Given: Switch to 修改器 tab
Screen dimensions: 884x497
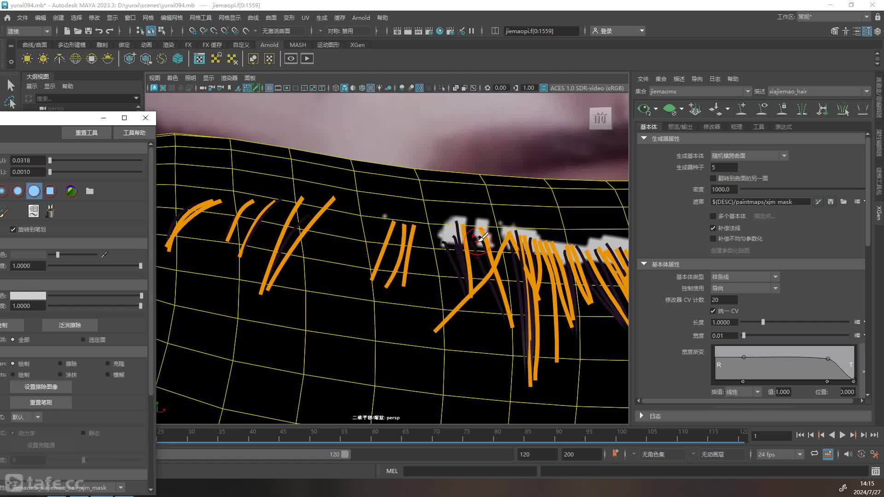Looking at the screenshot, I should tap(711, 127).
